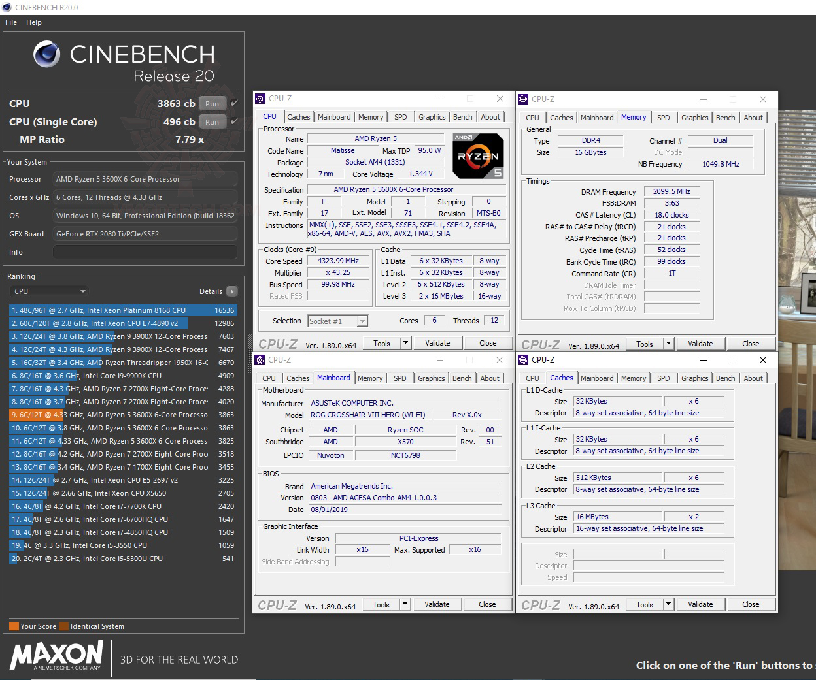This screenshot has height=680, width=816.
Task: Click the Cinebench icon in the title bar
Action: [7, 7]
